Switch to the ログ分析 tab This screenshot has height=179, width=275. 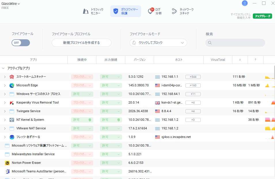click(155, 11)
